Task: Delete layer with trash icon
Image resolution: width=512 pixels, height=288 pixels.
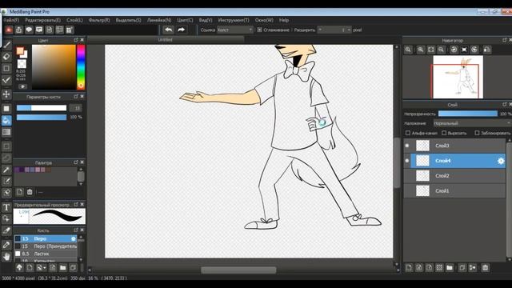Action: [x=486, y=268]
